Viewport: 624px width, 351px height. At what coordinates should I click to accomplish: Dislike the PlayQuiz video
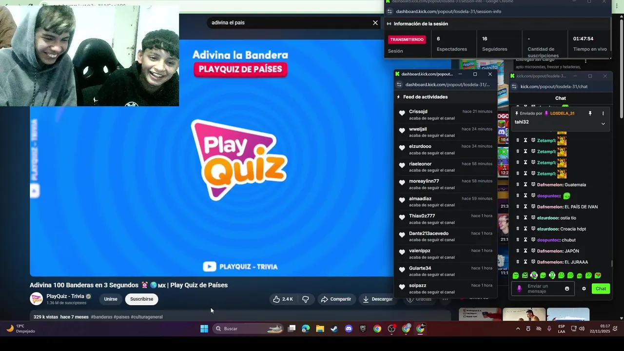pyautogui.click(x=306, y=299)
